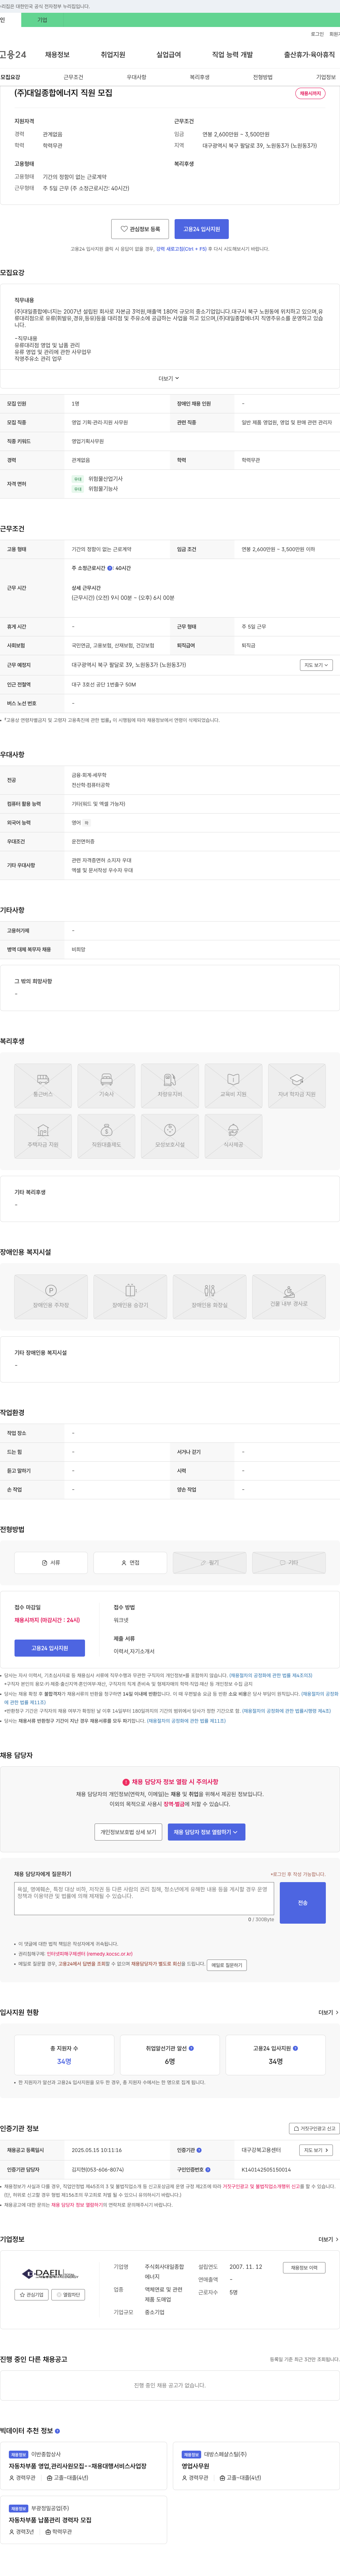The width and height of the screenshot is (340, 2576).
Task: Click the 교육비 지원 welfare icon
Action: point(233,1086)
